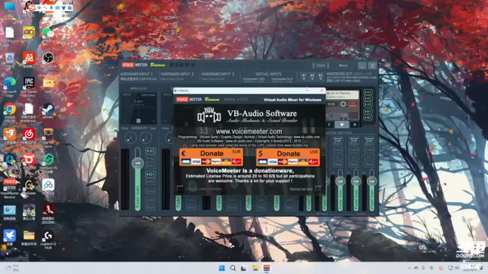Toggle recorder A1 output routing
488x274 pixels.
pos(368,93)
